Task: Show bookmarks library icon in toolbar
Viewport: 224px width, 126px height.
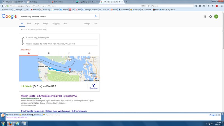Action: pos(200,6)
